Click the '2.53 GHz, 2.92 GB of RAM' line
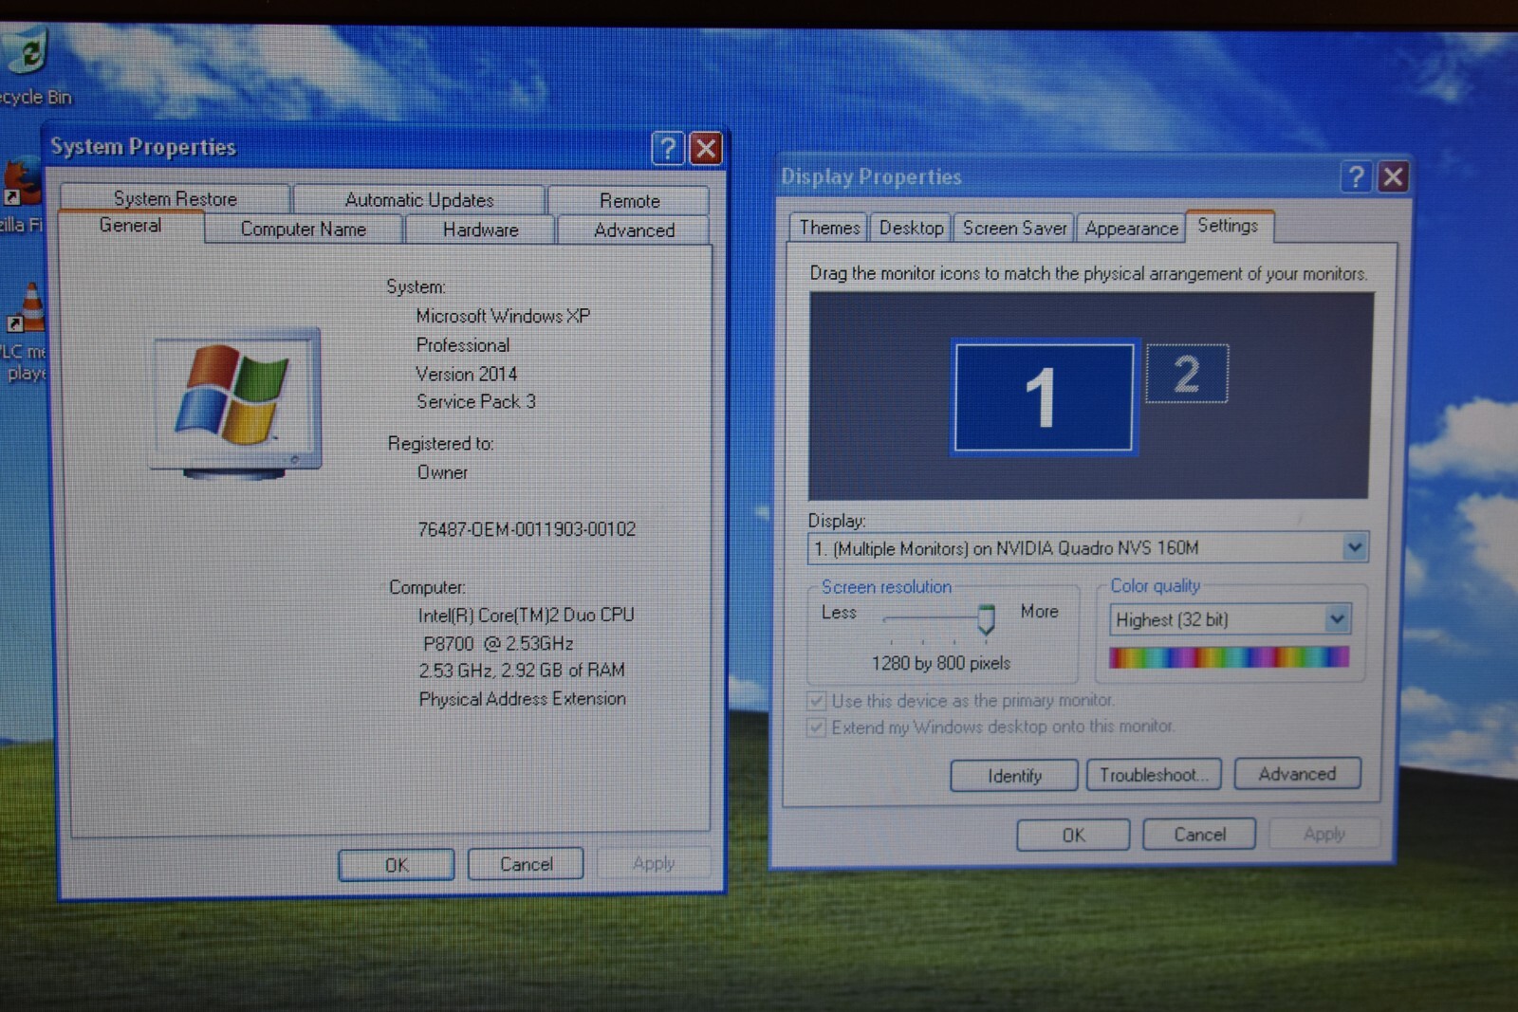 click(522, 671)
